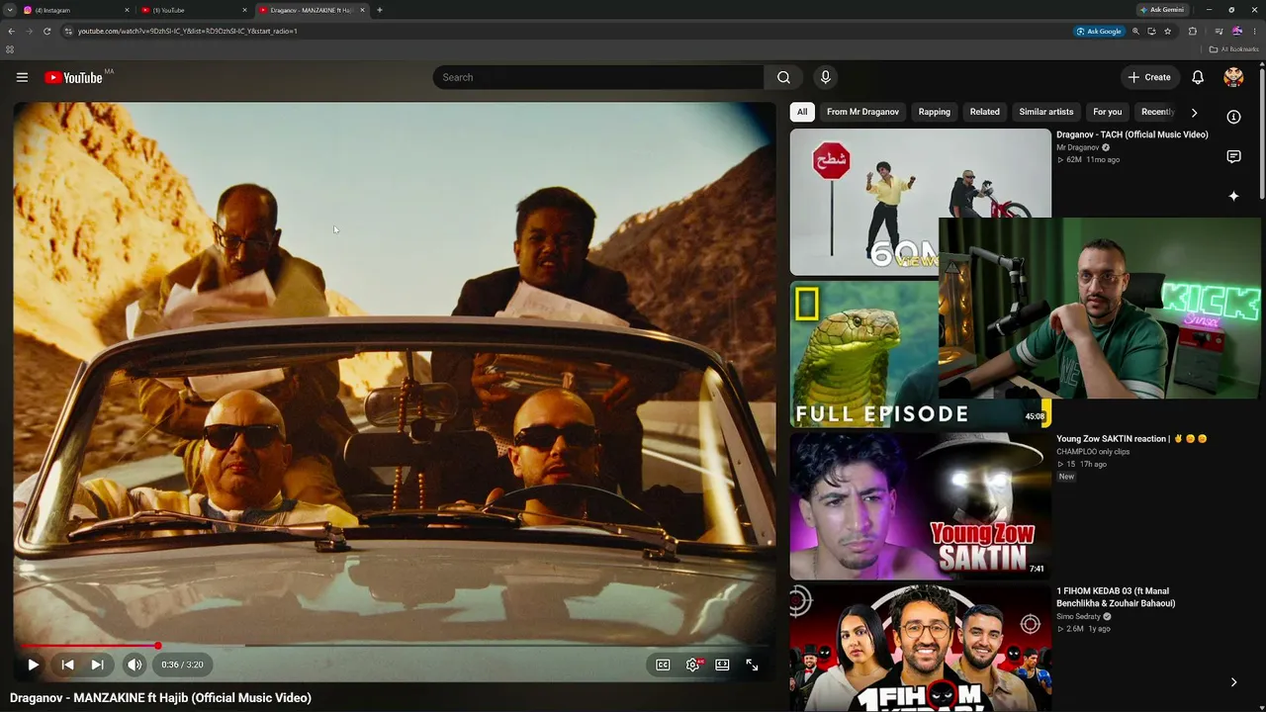
Task: Open "Draganov - TACH (Official Music Video)" title
Action: pyautogui.click(x=1131, y=134)
